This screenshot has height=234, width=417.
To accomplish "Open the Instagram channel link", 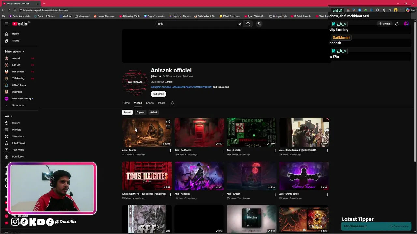I will (181, 87).
